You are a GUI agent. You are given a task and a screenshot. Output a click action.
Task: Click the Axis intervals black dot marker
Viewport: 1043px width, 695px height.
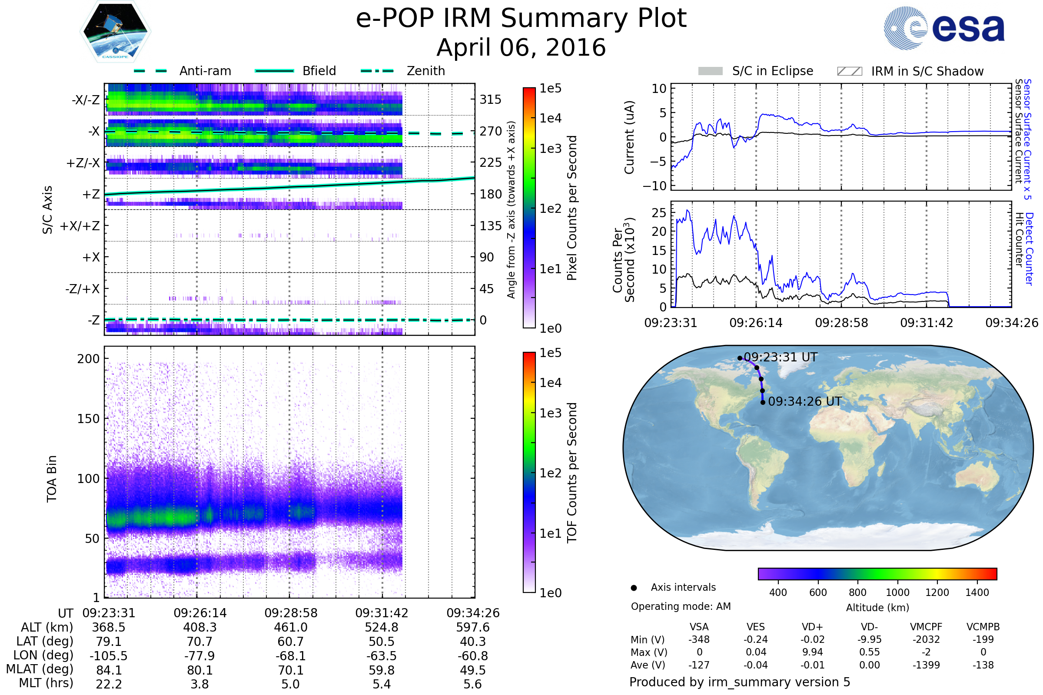[x=634, y=588]
